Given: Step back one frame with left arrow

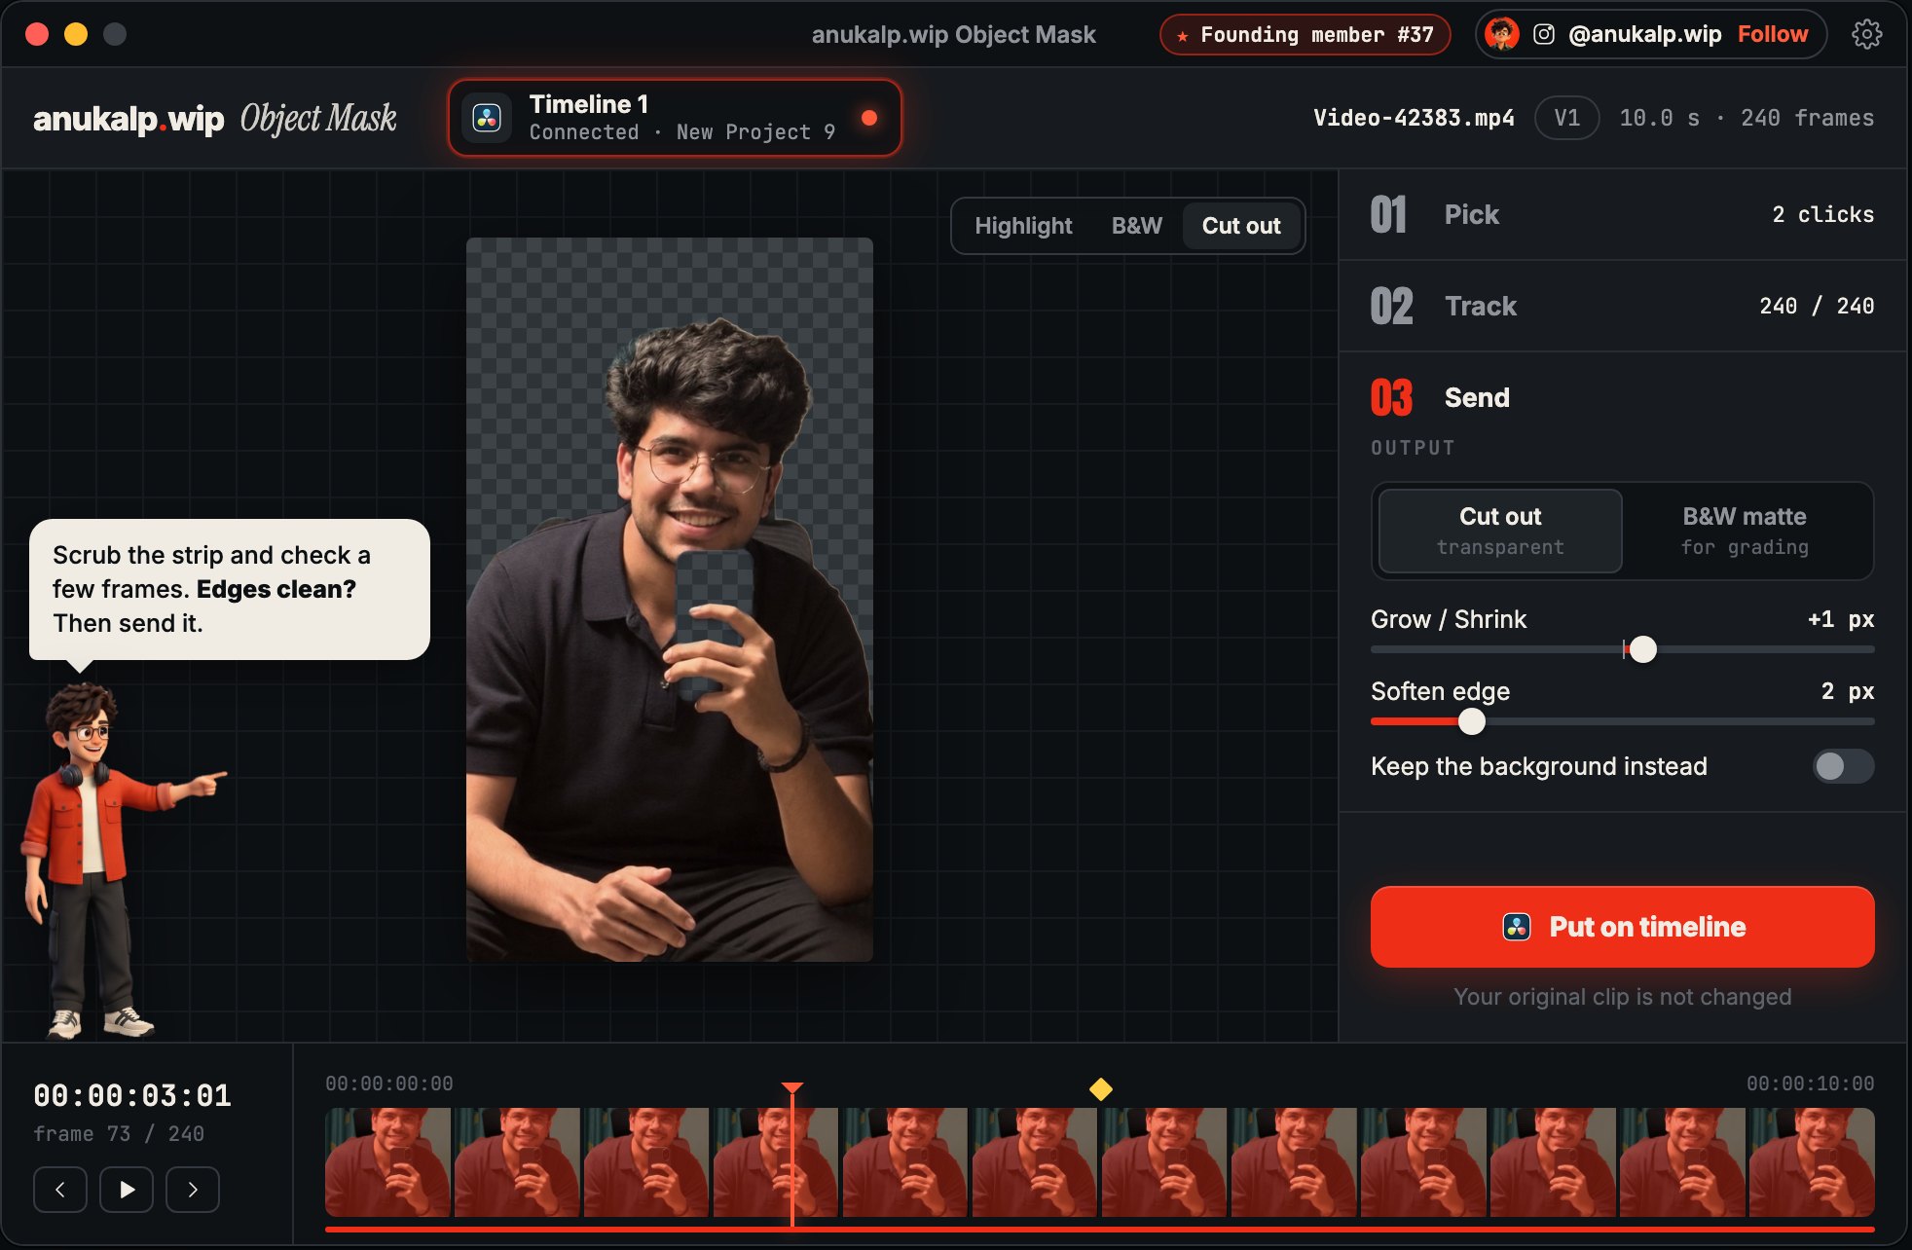Looking at the screenshot, I should 60,1190.
